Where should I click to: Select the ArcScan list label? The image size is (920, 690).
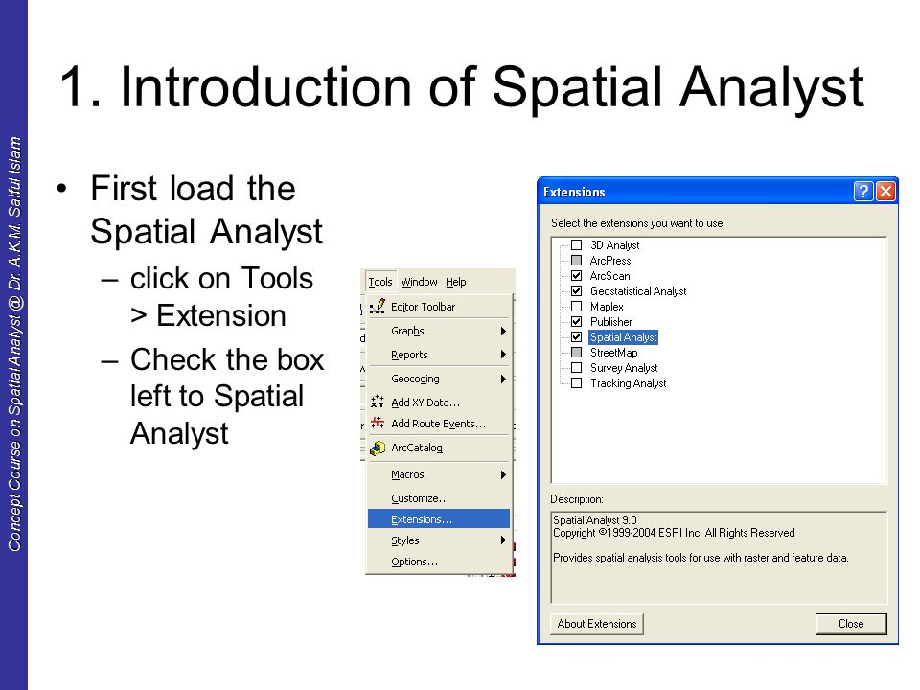(609, 275)
